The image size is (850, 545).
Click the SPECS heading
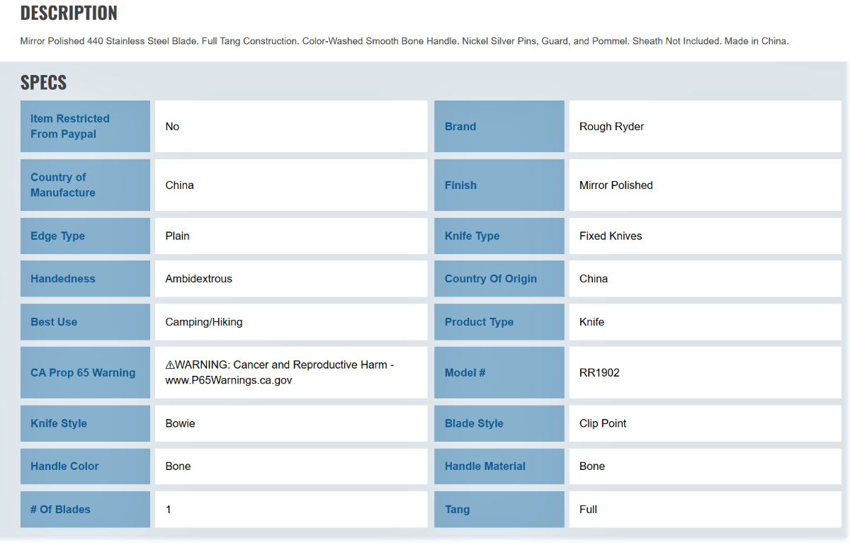(43, 82)
